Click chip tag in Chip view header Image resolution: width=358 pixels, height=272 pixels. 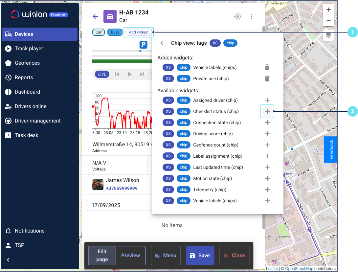[230, 43]
